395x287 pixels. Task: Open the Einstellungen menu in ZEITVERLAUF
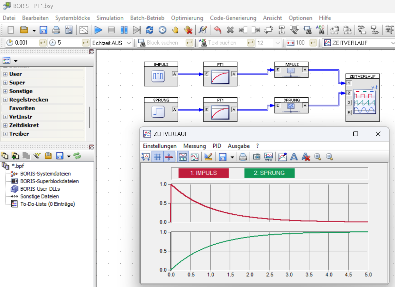pos(160,146)
